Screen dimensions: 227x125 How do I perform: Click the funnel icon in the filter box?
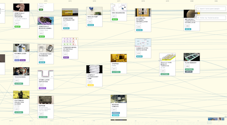(x=198, y=18)
